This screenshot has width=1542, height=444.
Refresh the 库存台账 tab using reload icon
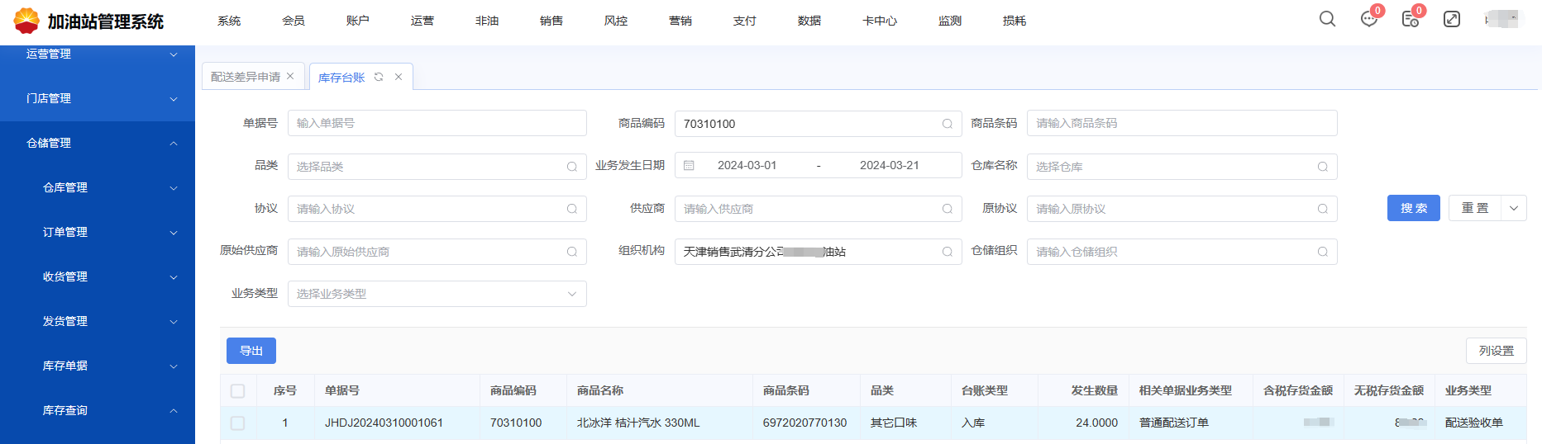379,77
